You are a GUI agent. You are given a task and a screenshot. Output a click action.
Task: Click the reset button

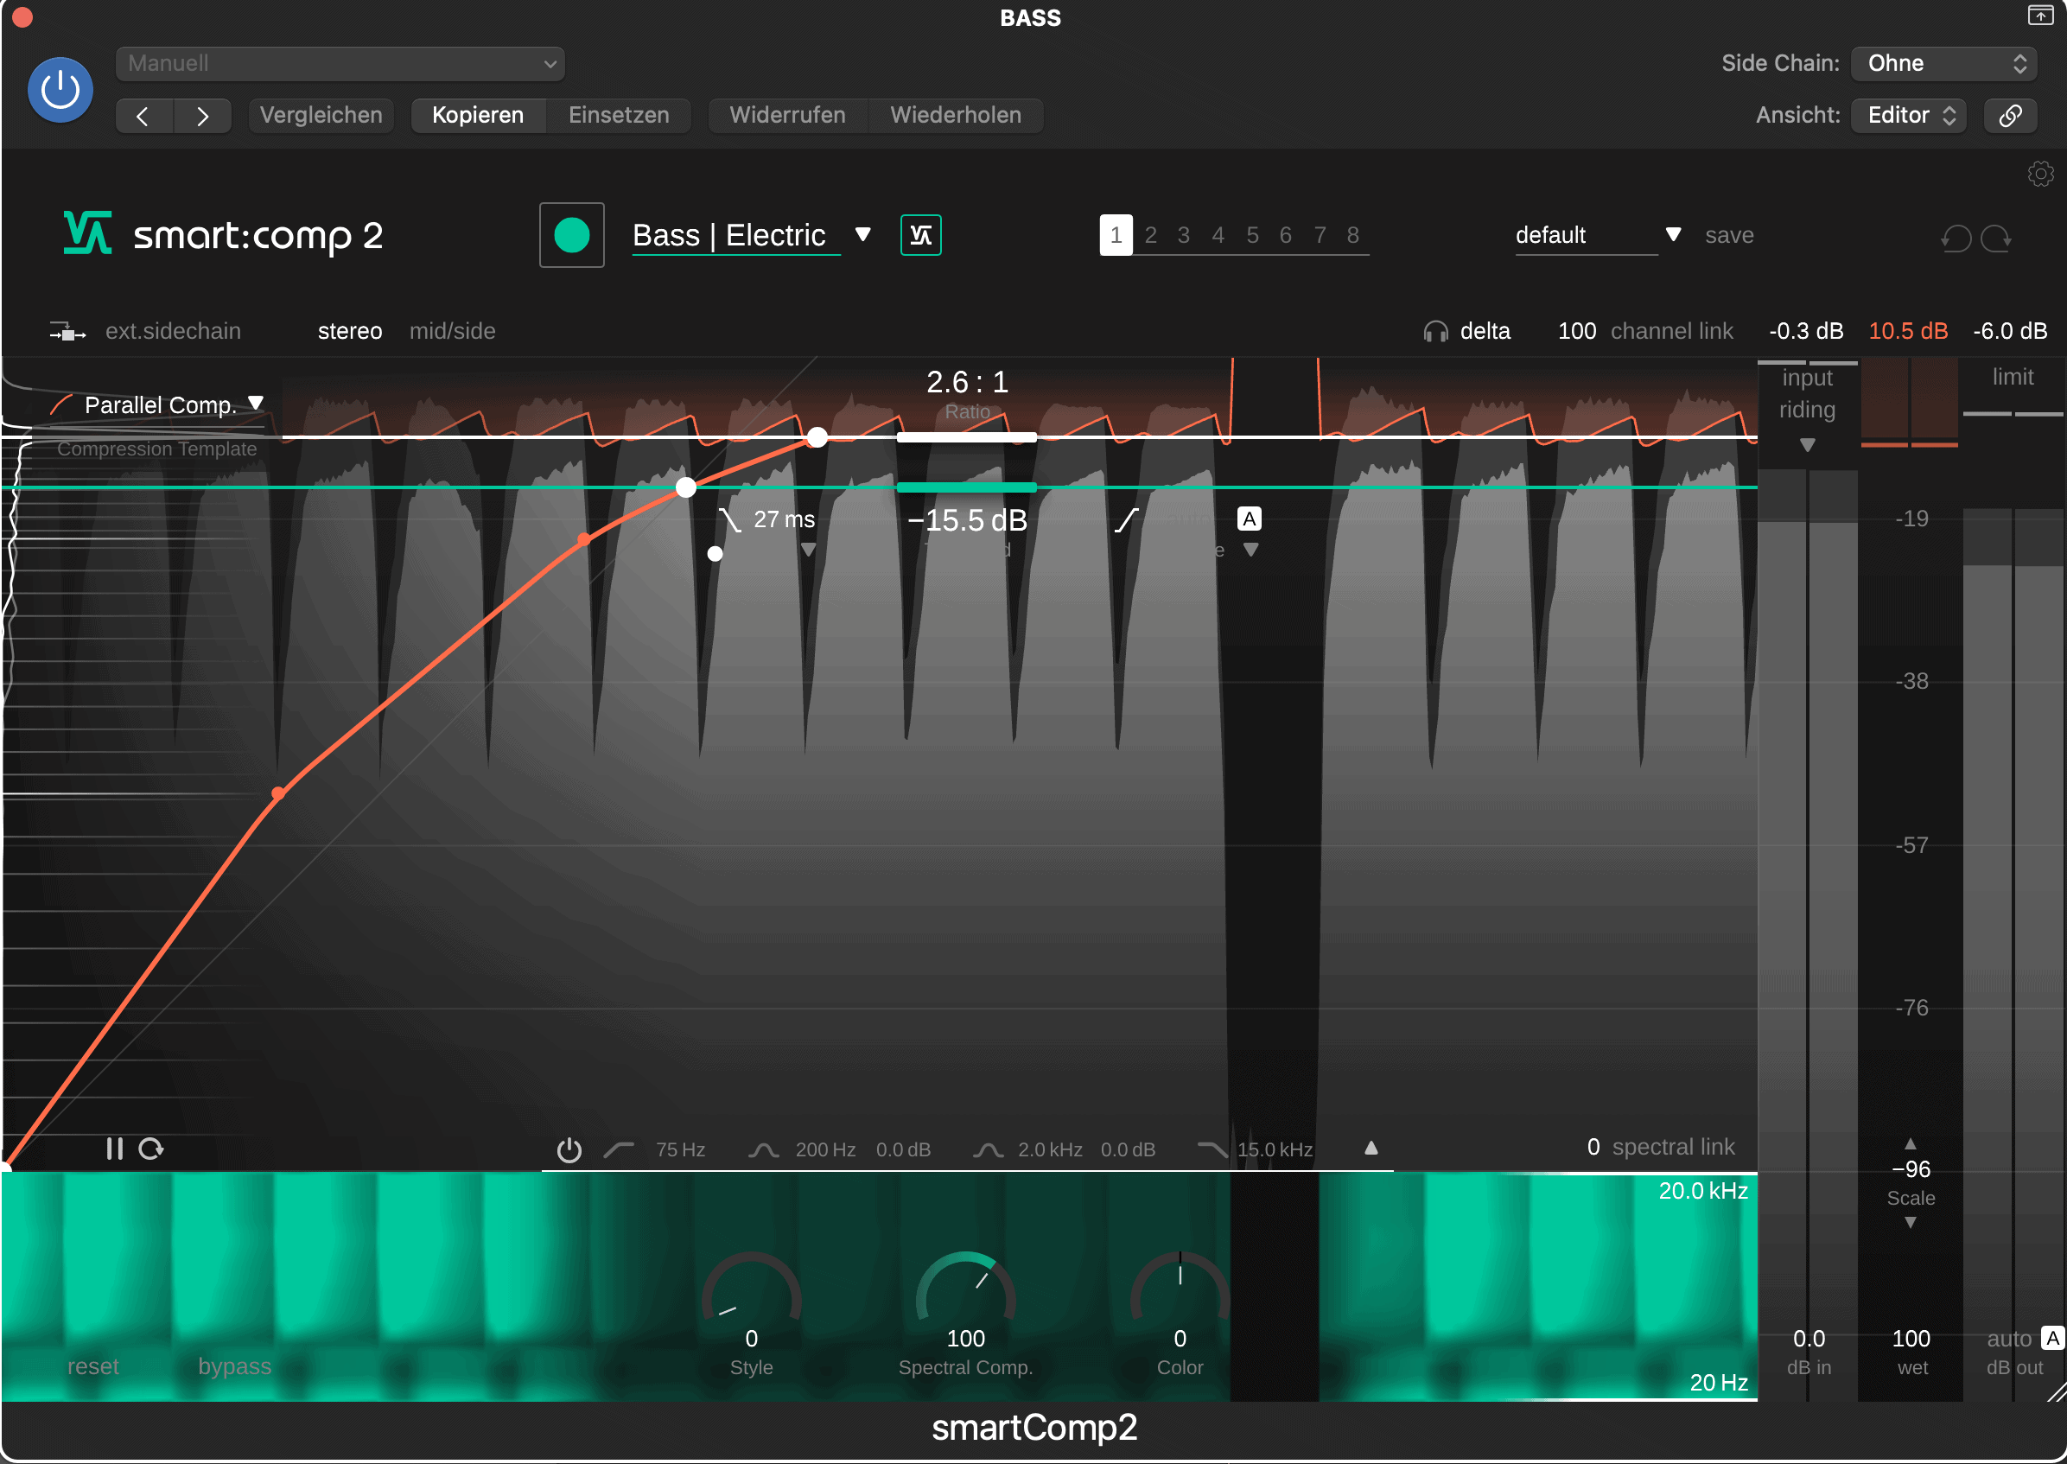92,1365
